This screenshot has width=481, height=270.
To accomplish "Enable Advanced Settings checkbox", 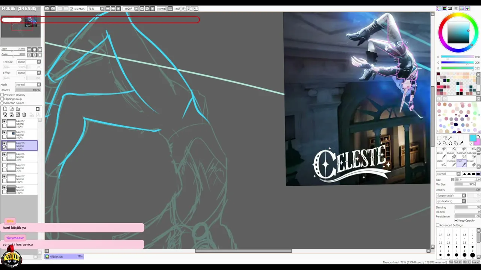I will tap(438, 225).
